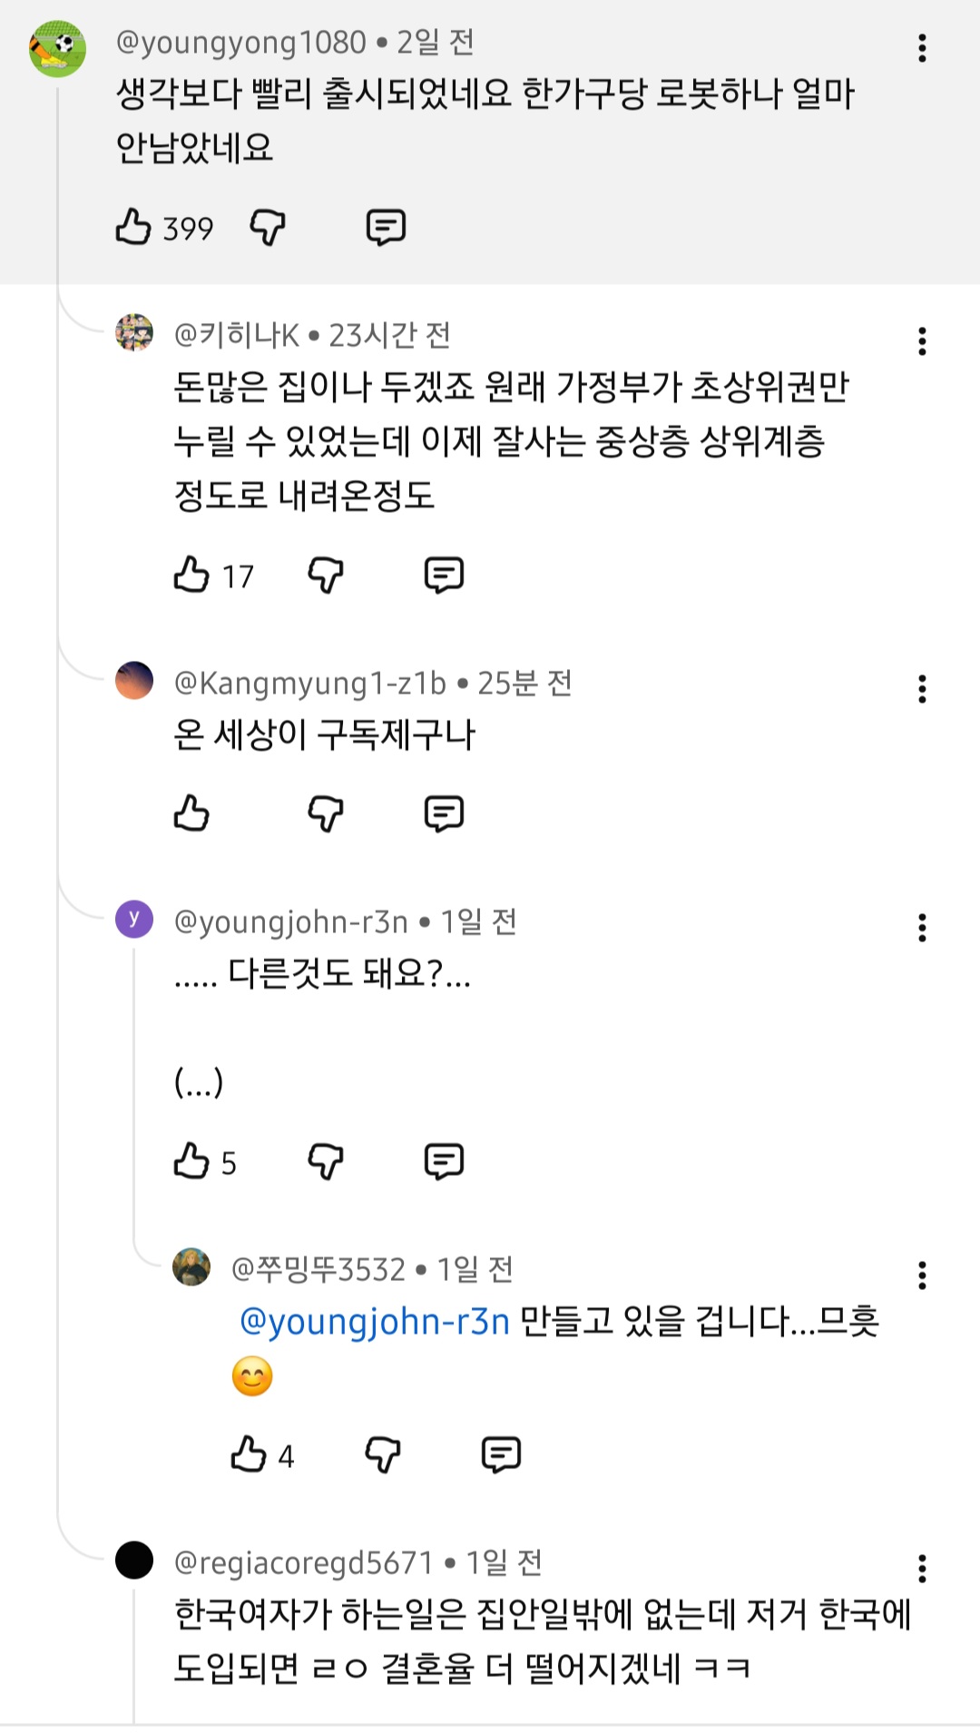Dislike the @youngyong1080 comment
This screenshot has width=980, height=1733.
coord(268,227)
